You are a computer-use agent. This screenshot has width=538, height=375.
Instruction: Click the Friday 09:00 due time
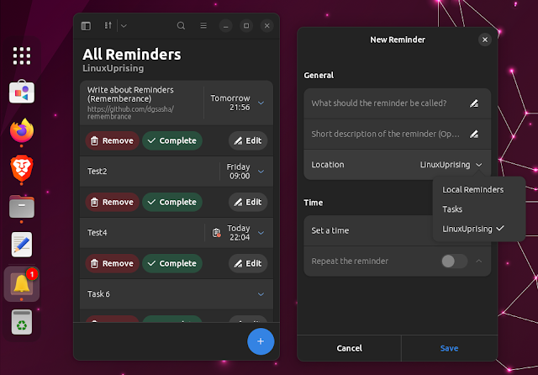click(x=238, y=172)
